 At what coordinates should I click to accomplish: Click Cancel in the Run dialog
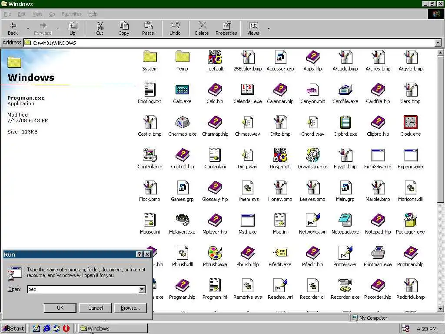click(x=95, y=307)
